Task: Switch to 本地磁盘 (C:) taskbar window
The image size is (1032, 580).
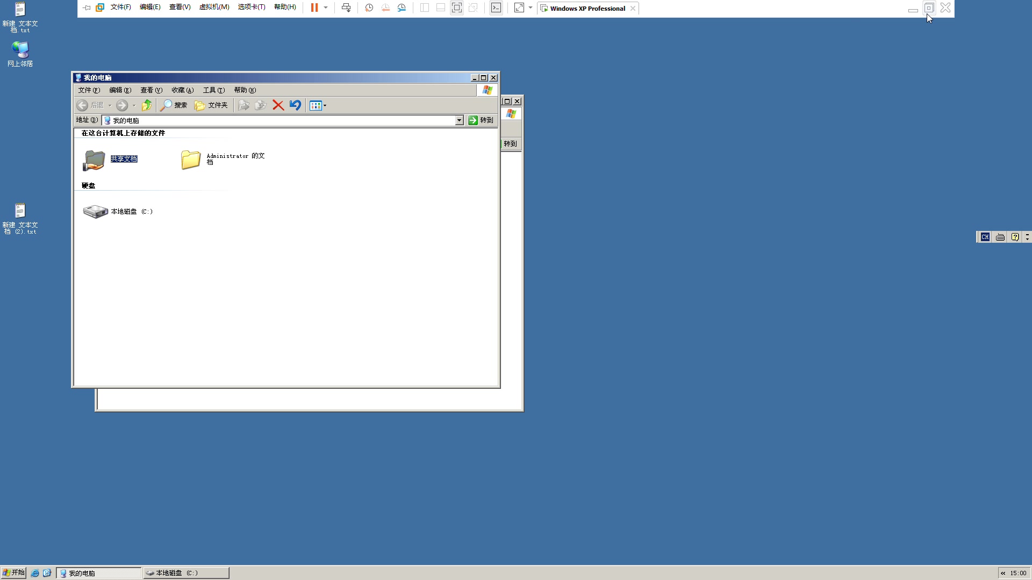Action: click(x=186, y=573)
